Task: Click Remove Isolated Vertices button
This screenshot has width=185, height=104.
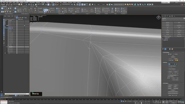Action: [173, 92]
